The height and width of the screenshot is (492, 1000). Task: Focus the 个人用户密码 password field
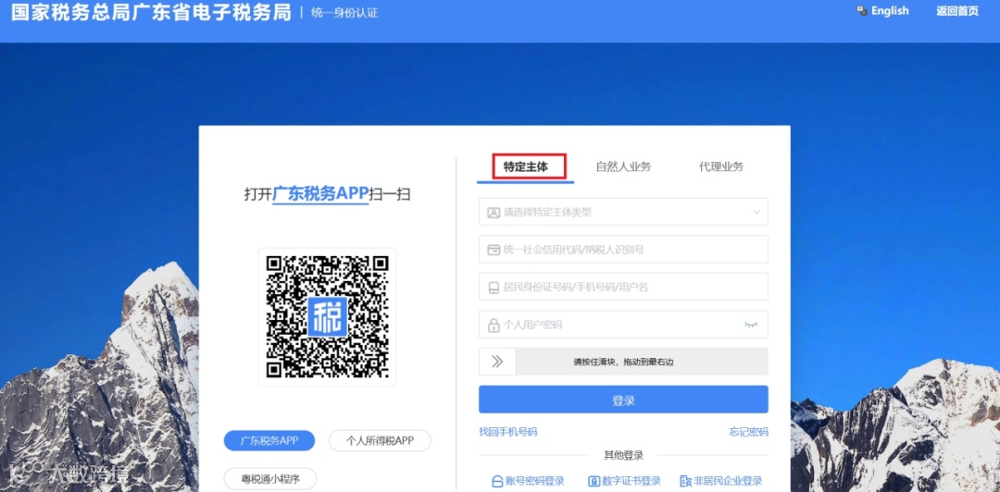click(623, 325)
